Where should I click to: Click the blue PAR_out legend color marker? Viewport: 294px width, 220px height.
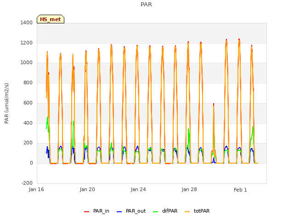(x=119, y=212)
